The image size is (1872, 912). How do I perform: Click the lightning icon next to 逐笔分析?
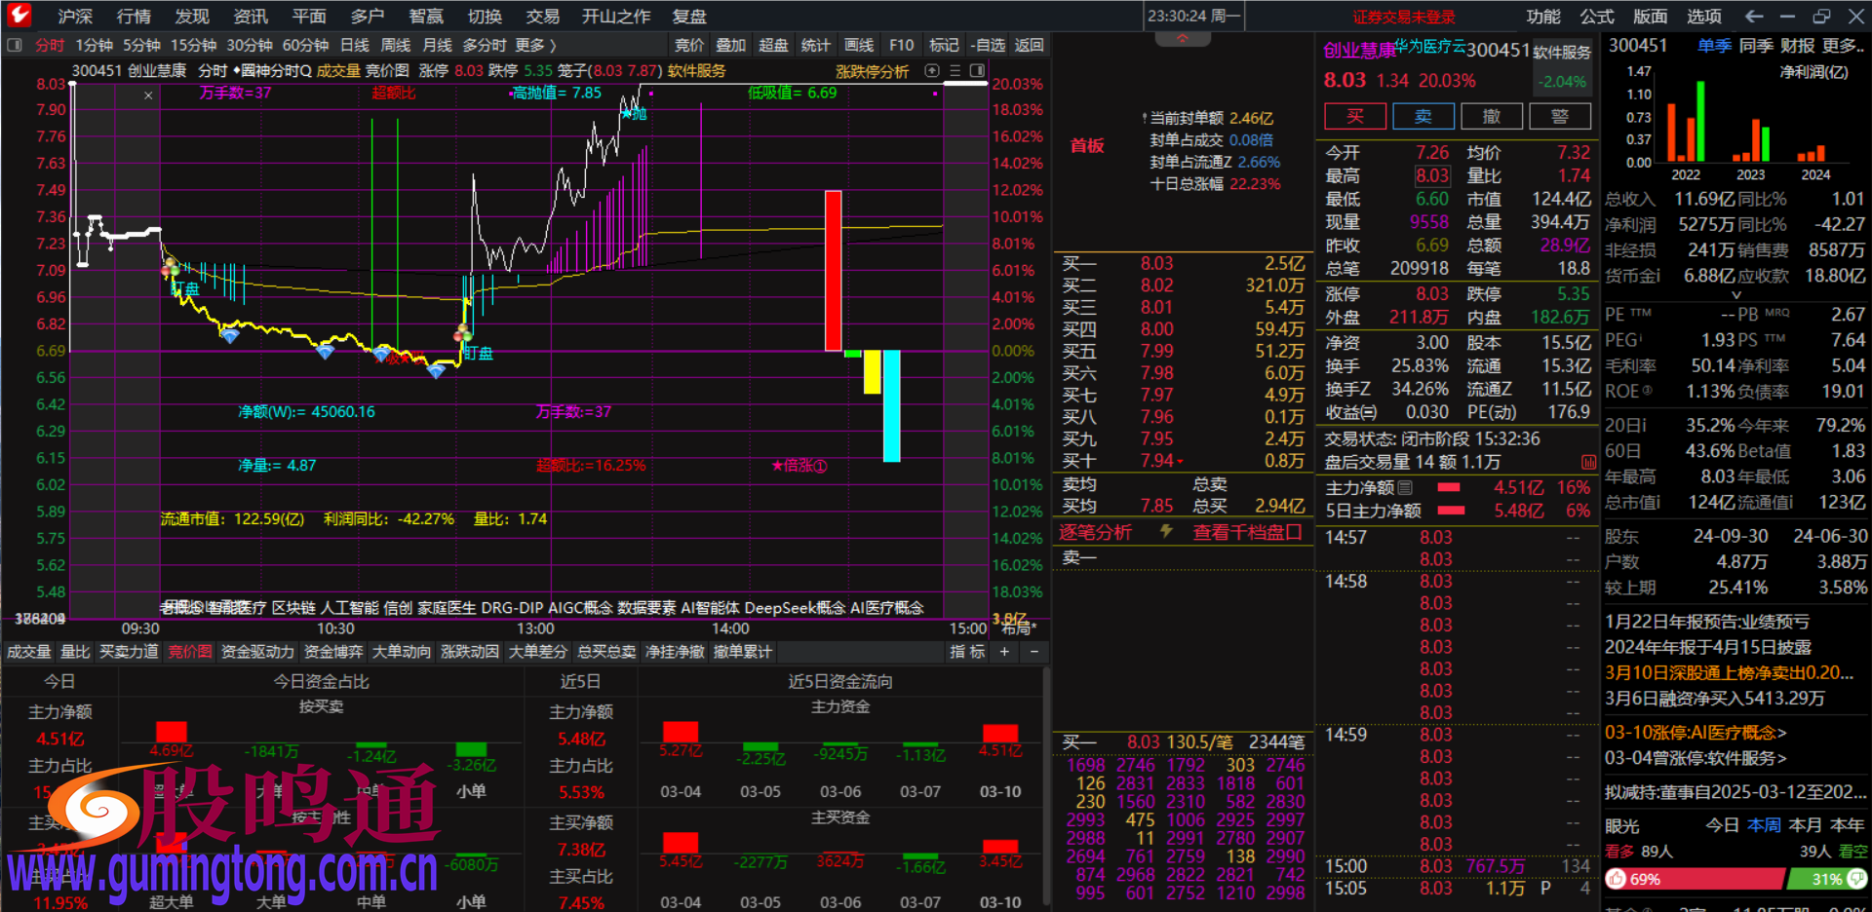(1166, 532)
